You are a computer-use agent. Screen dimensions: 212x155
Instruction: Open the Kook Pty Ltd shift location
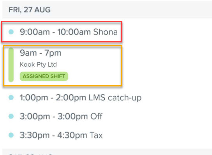[38, 65]
